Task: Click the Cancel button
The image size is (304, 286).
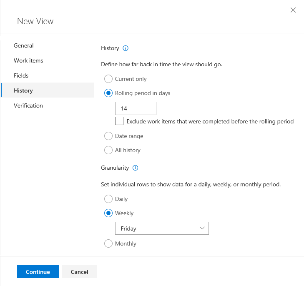Action: pos(80,272)
